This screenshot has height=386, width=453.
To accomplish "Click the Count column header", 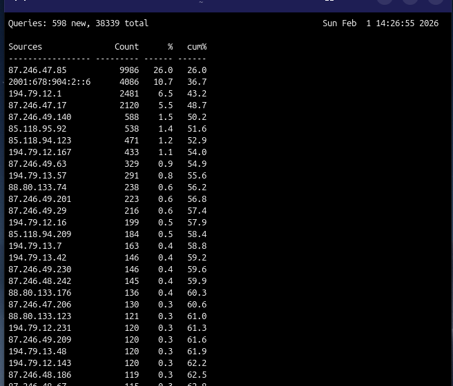I will point(126,47).
